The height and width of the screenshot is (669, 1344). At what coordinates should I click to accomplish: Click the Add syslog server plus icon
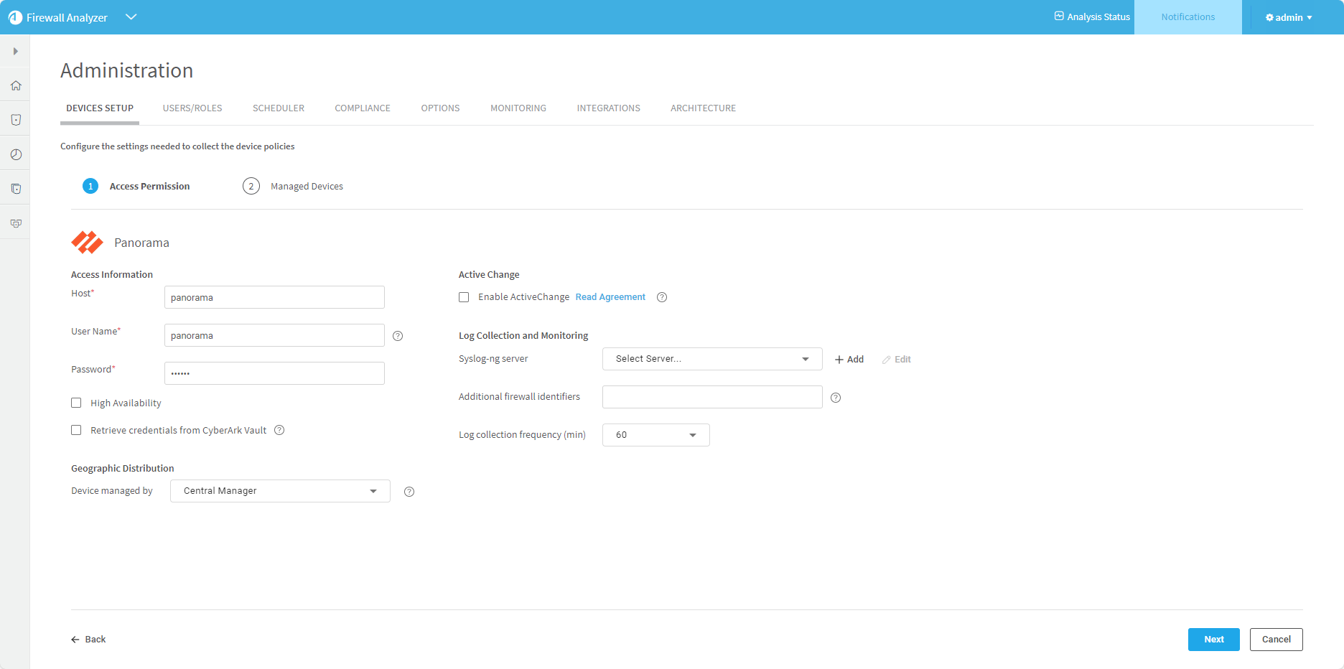839,360
